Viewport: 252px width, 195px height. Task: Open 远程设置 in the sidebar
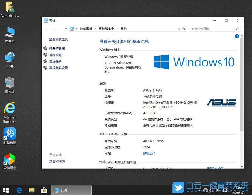[x=56, y=55]
